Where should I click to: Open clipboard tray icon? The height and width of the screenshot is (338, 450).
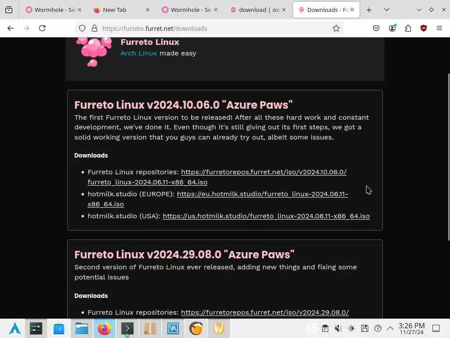pyautogui.click(x=325, y=328)
